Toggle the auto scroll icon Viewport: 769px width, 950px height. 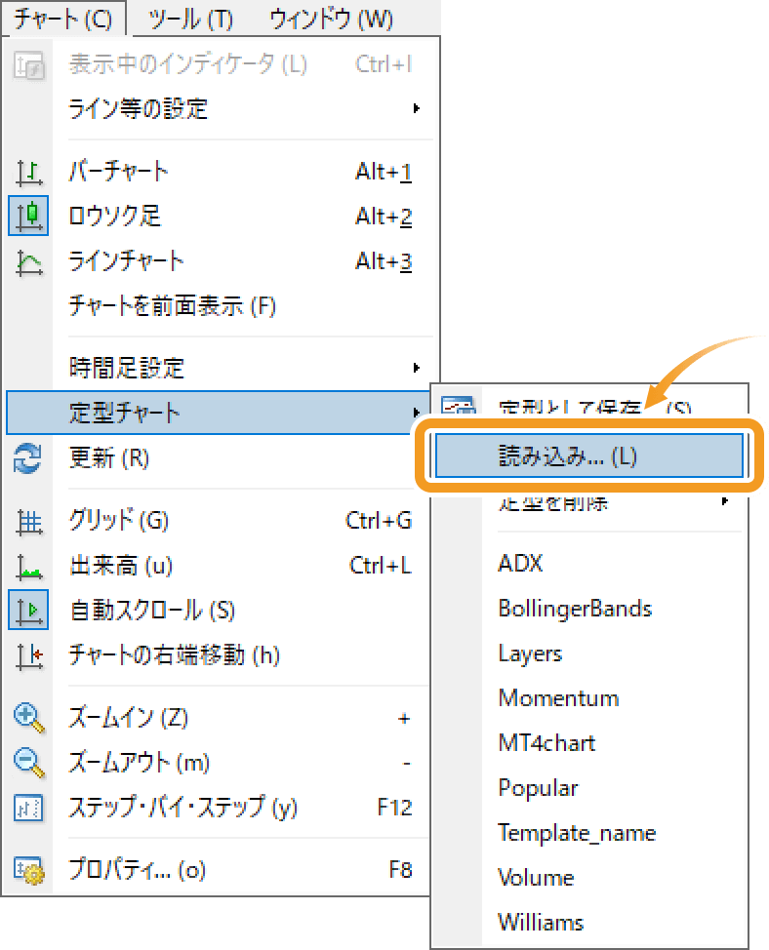pyautogui.click(x=28, y=611)
